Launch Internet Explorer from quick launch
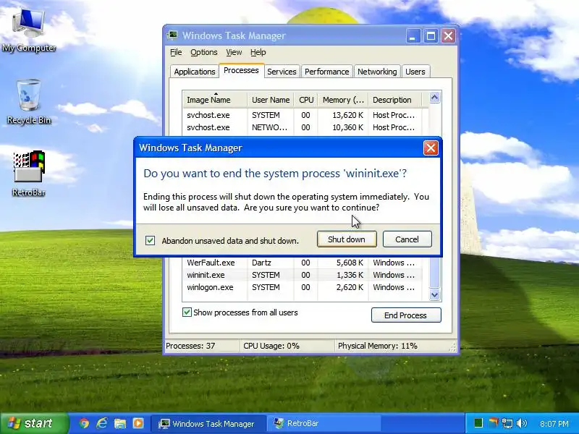The height and width of the screenshot is (434, 579). (x=102, y=423)
